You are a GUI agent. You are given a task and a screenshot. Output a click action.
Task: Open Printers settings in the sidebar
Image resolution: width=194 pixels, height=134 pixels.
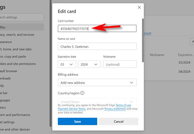click(3, 108)
